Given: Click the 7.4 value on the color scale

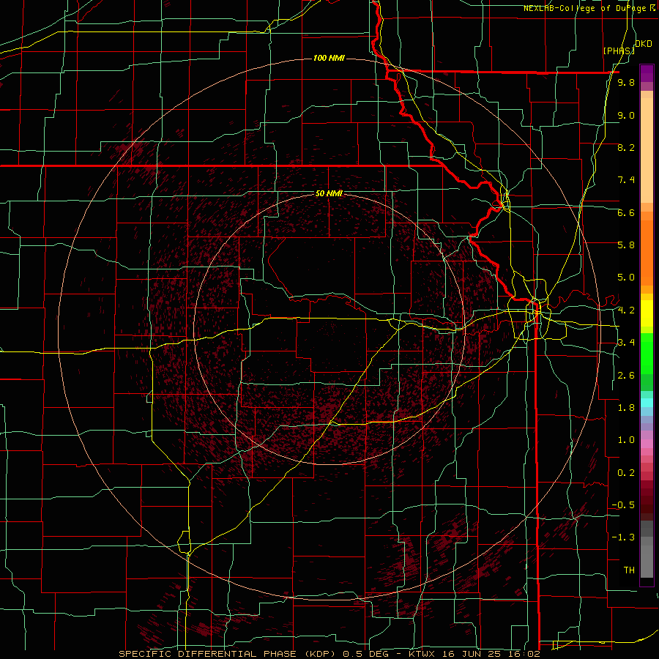Looking at the screenshot, I should [x=626, y=180].
